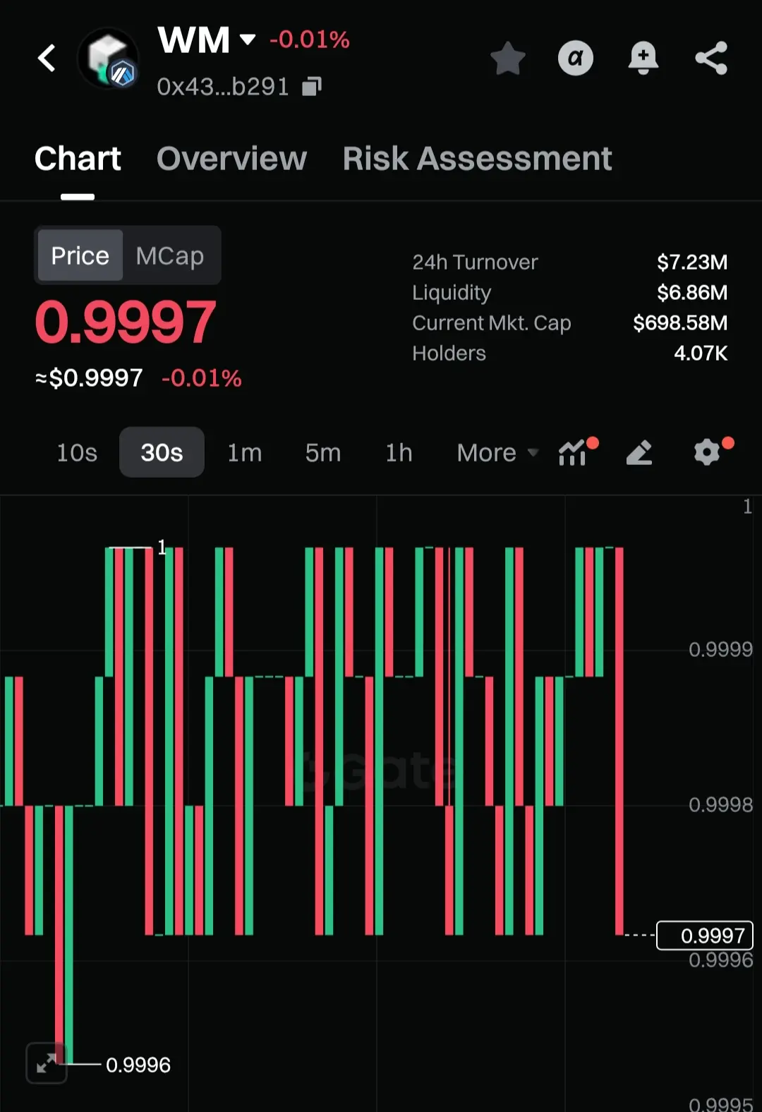Tap the Current Mkt. Cap label
The image size is (762, 1112).
tap(492, 323)
